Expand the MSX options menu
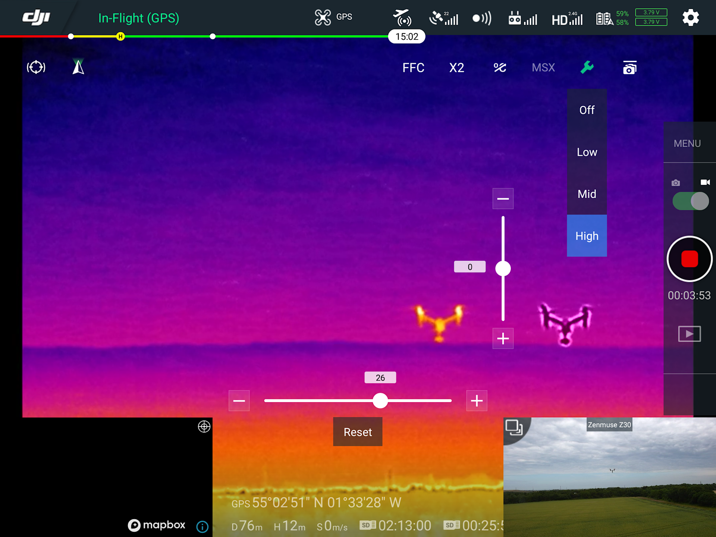Screen dimensions: 716x537 (x=543, y=67)
